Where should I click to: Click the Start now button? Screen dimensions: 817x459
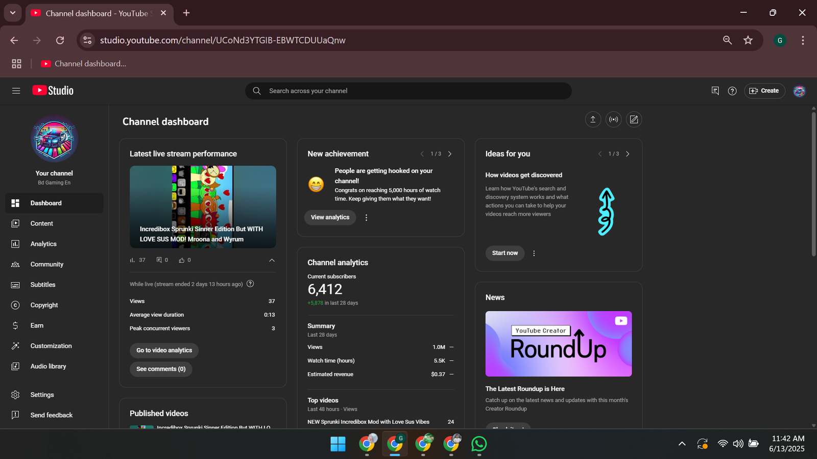click(504, 253)
